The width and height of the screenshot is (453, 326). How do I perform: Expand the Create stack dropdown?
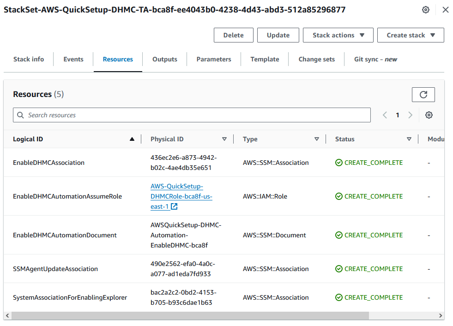pyautogui.click(x=410, y=35)
